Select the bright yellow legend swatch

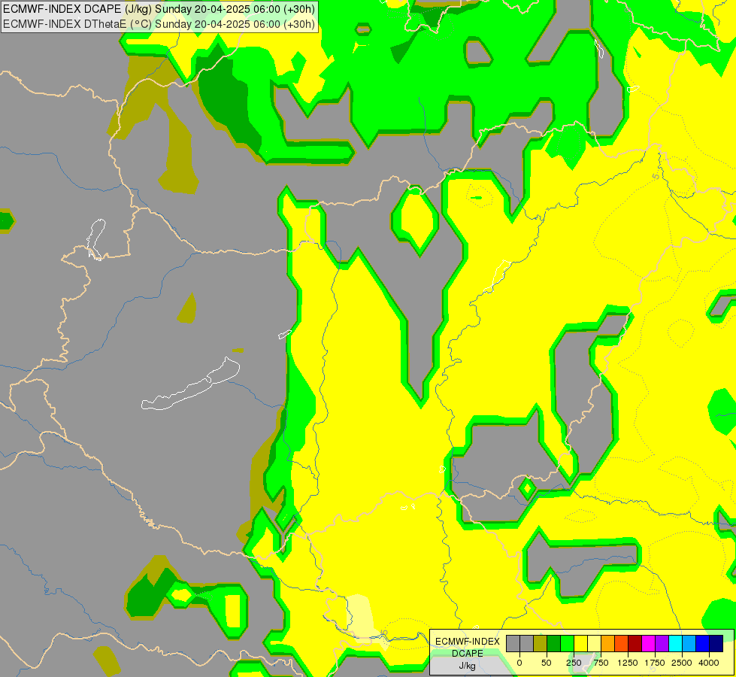(580, 643)
